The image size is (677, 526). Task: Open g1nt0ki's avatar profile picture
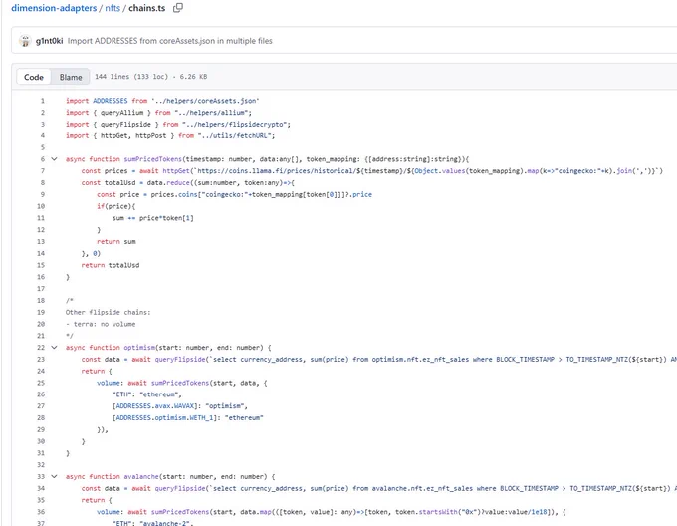pos(25,41)
